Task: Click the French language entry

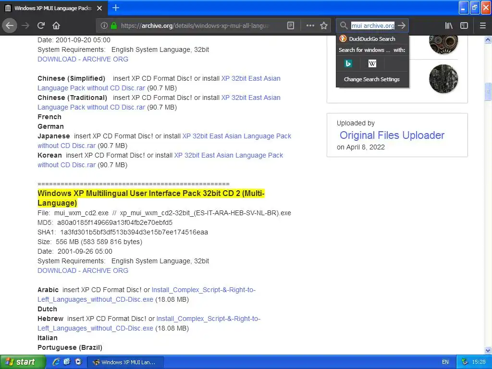Action: click(x=49, y=117)
